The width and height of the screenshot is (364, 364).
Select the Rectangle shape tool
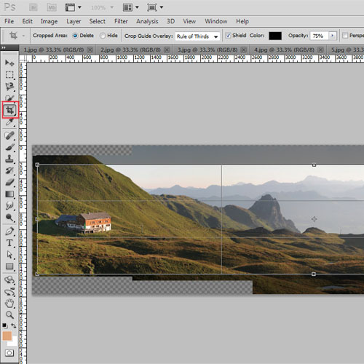9,266
